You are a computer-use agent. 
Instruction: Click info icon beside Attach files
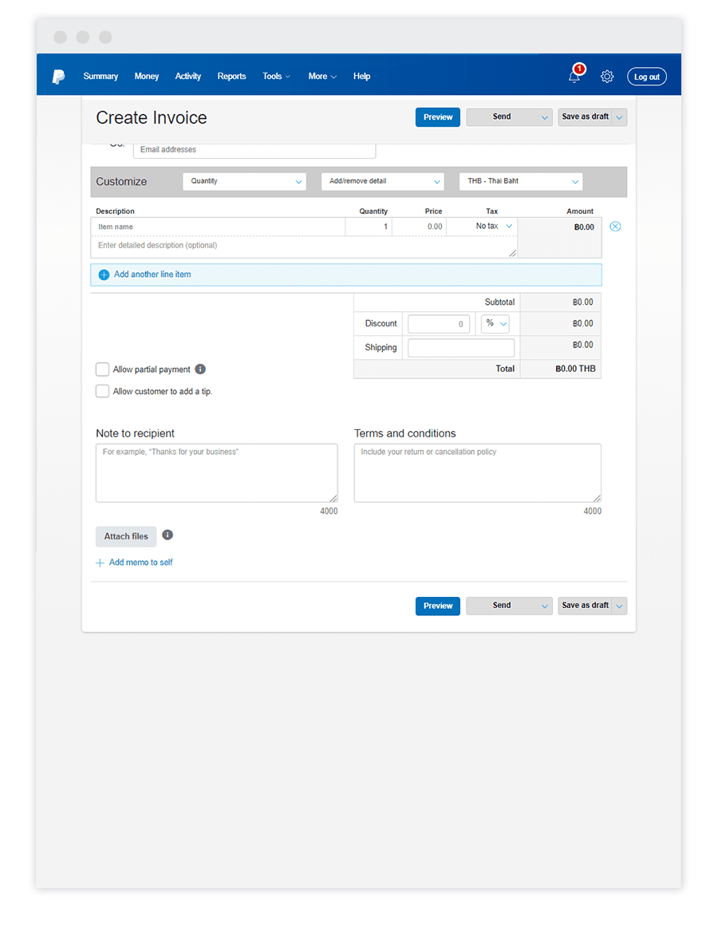[x=168, y=535]
